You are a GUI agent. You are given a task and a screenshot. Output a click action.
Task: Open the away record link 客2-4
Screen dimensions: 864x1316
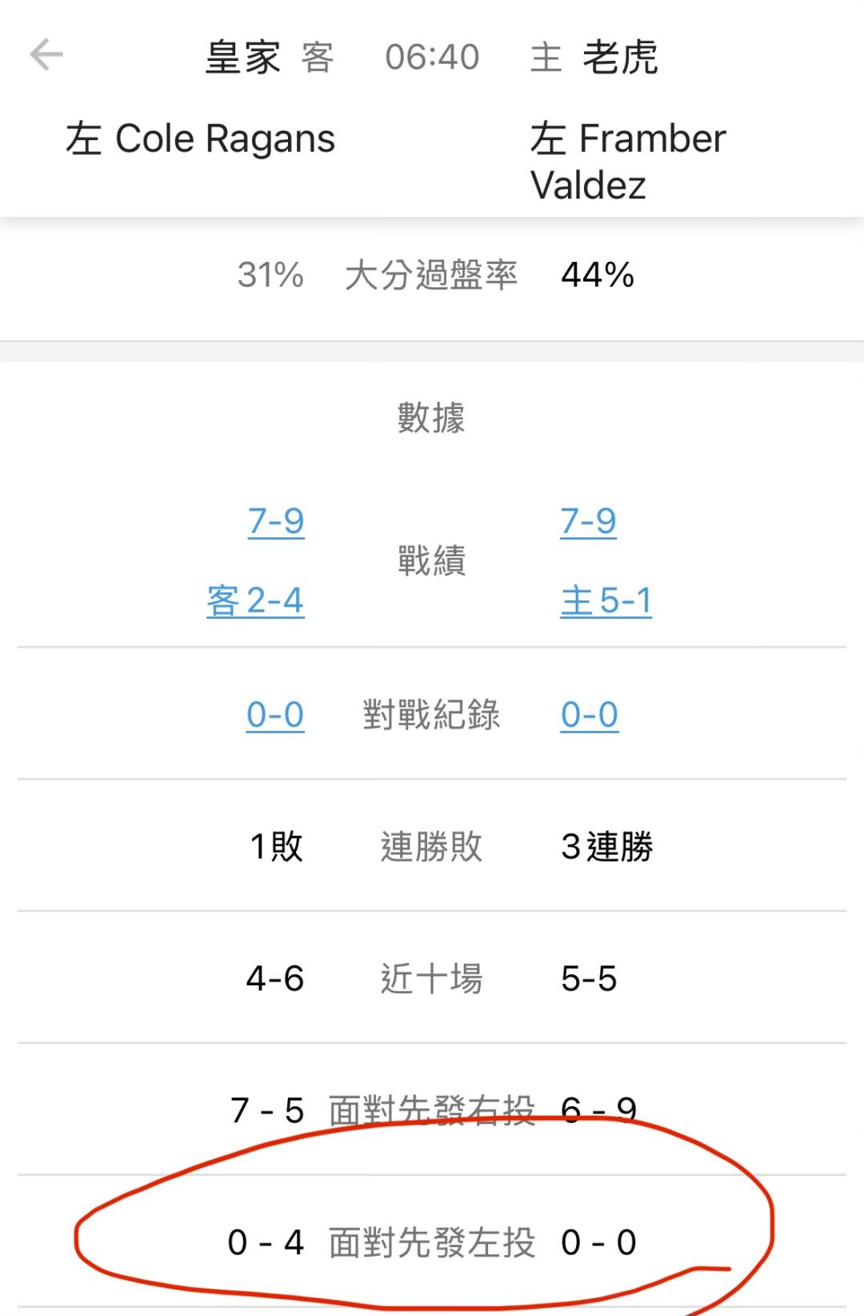click(255, 600)
